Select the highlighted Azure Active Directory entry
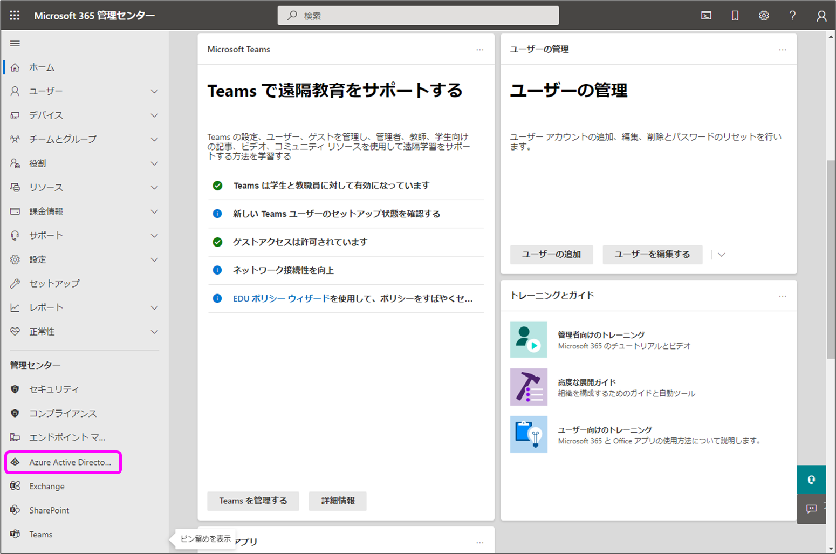This screenshot has width=836, height=554. click(x=63, y=462)
